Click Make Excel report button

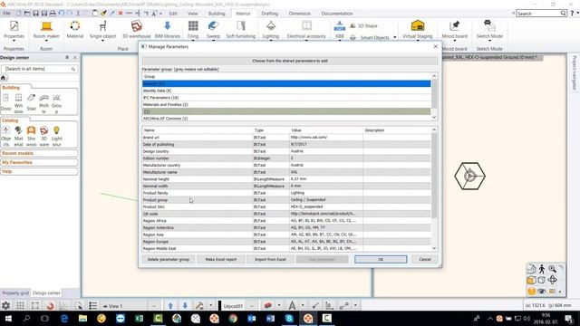tap(221, 260)
